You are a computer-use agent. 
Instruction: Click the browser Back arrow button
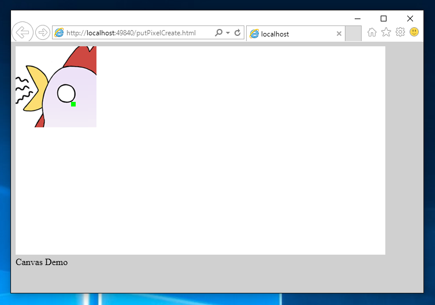click(23, 32)
